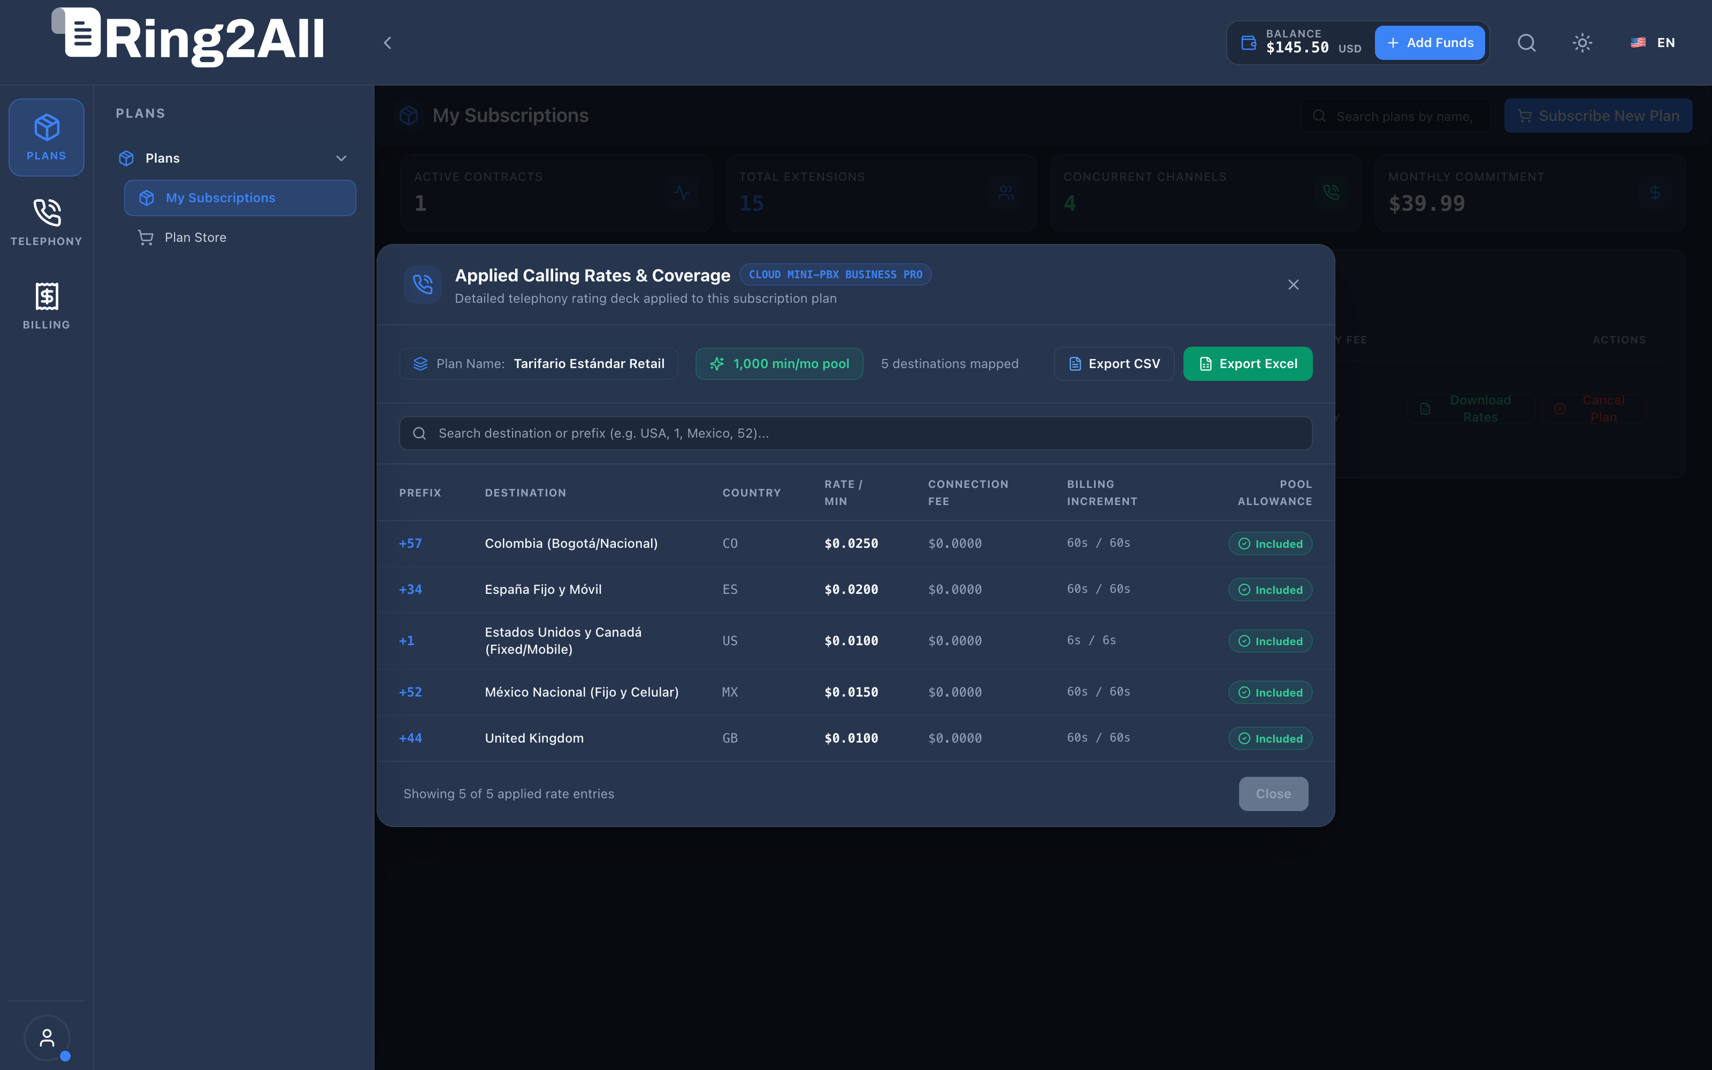The width and height of the screenshot is (1712, 1070).
Task: Click the 1,000 min/mo pool badge
Action: click(779, 364)
